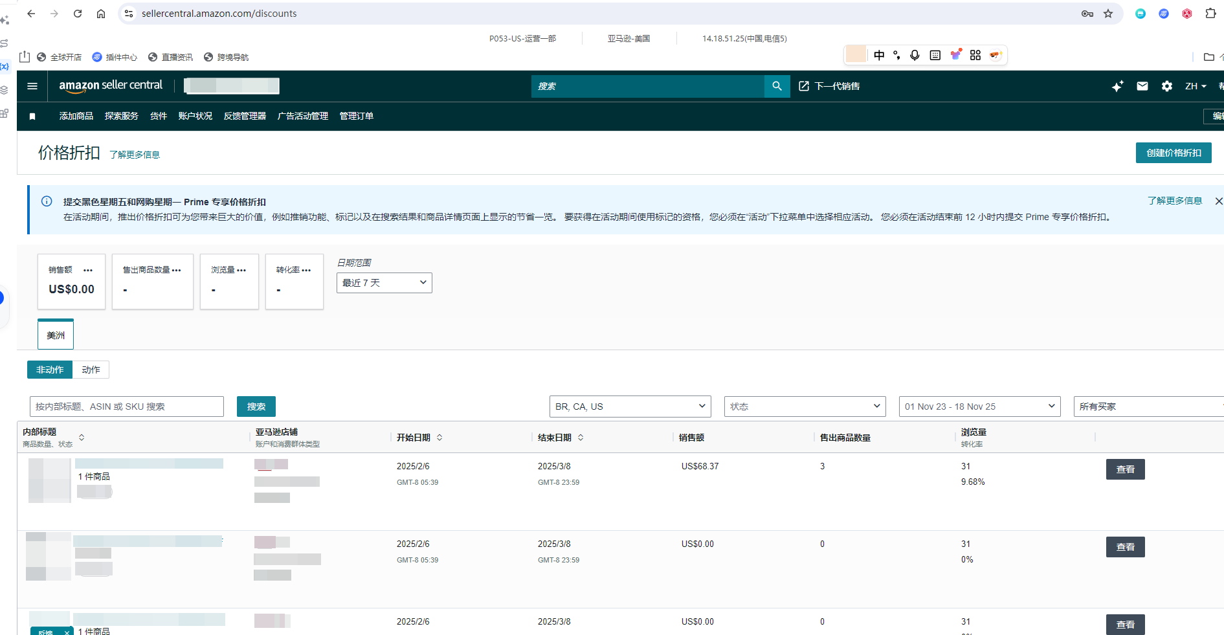Open the 添加商品 menu item

click(76, 117)
